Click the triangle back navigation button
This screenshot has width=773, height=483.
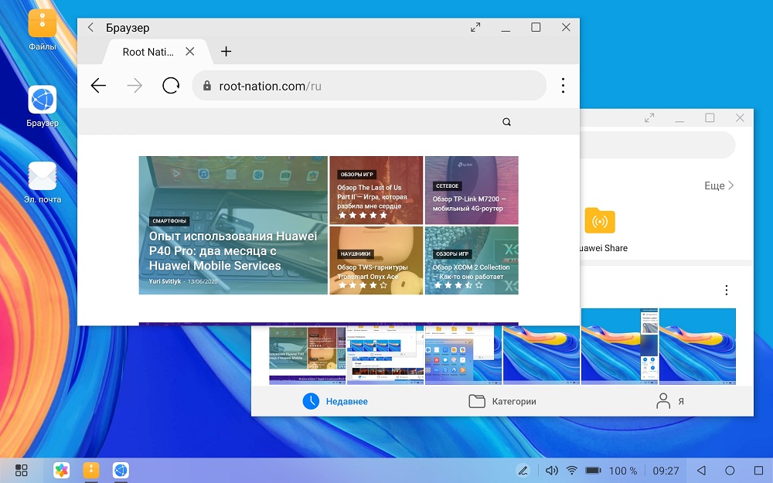point(701,470)
